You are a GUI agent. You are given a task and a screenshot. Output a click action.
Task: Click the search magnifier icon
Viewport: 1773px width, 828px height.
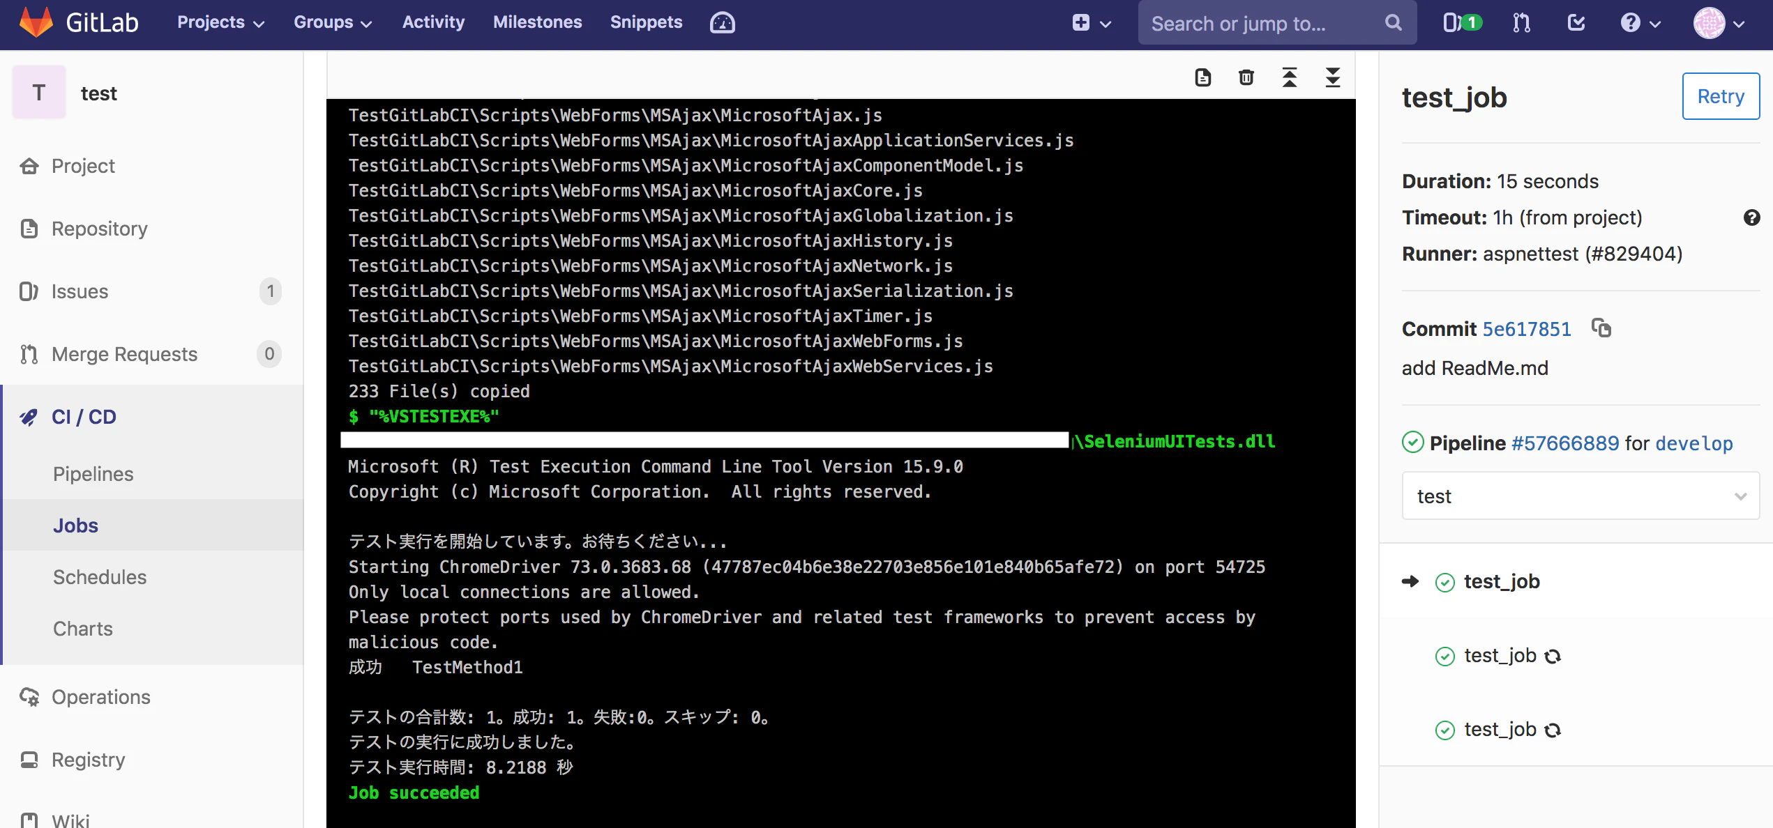[x=1393, y=23]
